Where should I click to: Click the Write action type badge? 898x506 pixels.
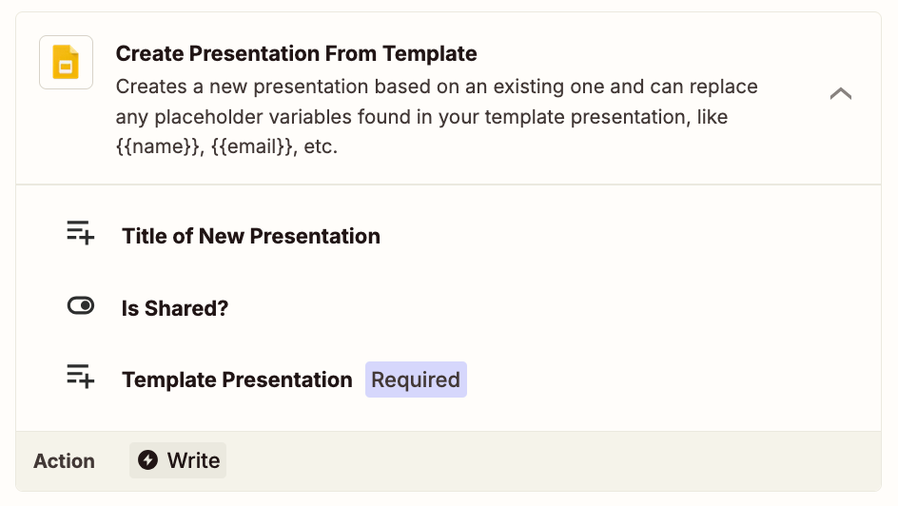tap(178, 460)
